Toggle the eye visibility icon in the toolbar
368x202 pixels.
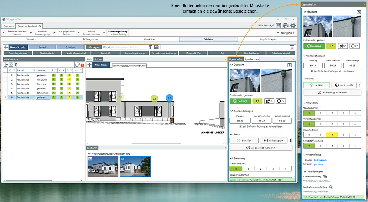pos(292,47)
